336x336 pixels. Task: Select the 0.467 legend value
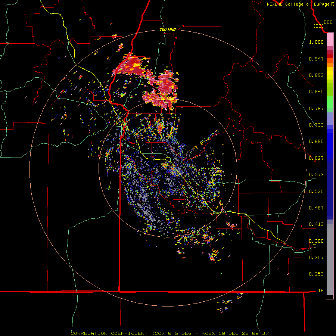tap(316, 208)
